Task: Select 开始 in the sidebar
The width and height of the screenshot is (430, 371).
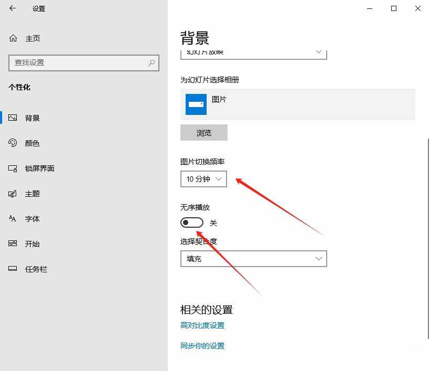Action: (33, 243)
